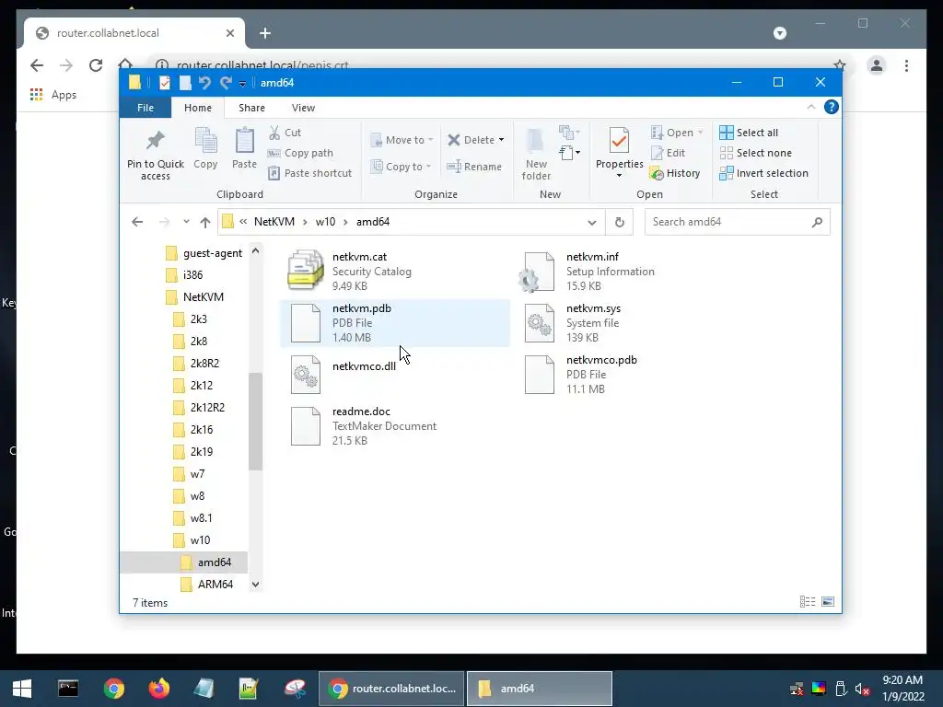Viewport: 943px width, 707px height.
Task: Click the Delete X icon
Action: coord(454,140)
